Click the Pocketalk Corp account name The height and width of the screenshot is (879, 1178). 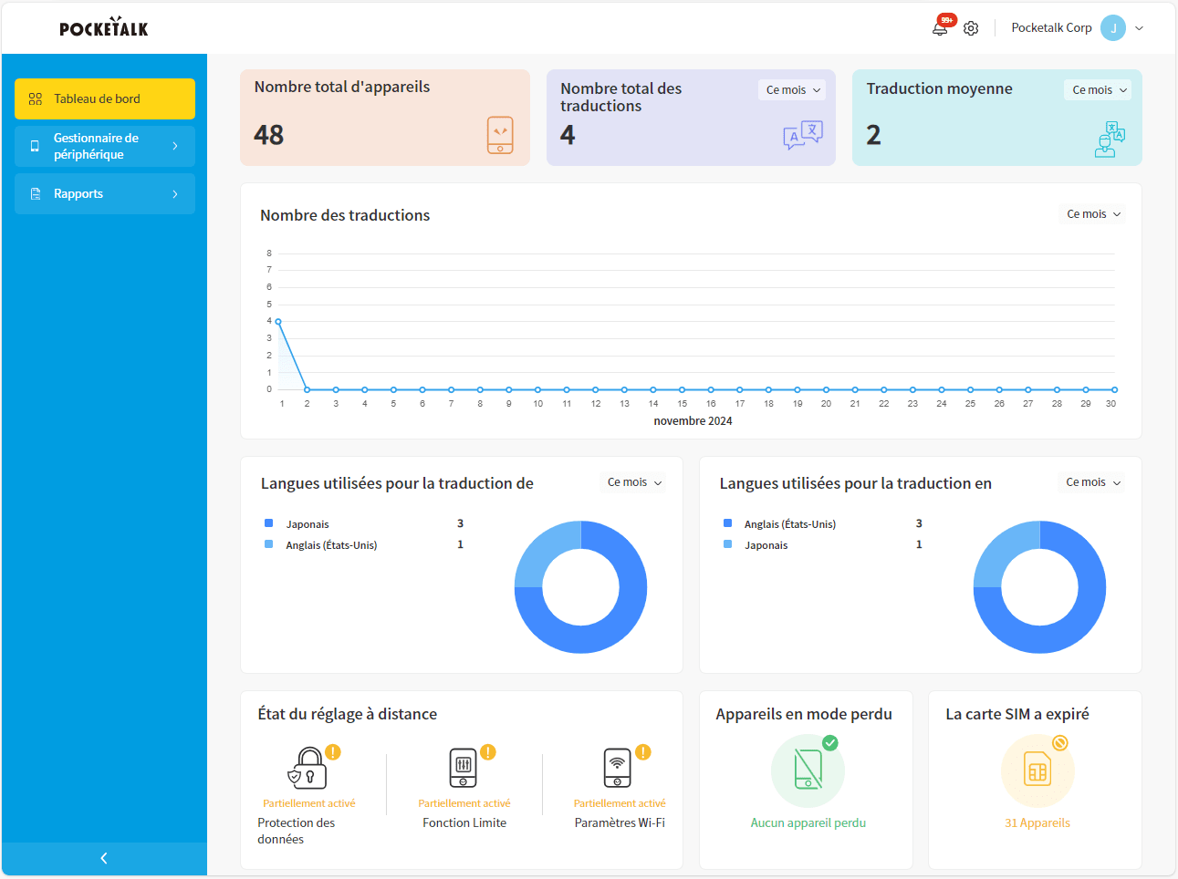pyautogui.click(x=1051, y=28)
